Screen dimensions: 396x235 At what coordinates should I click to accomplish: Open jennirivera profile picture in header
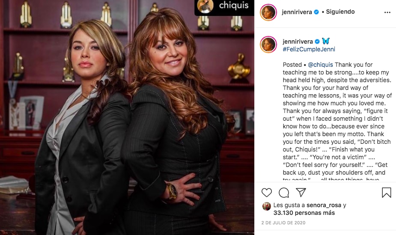click(268, 12)
